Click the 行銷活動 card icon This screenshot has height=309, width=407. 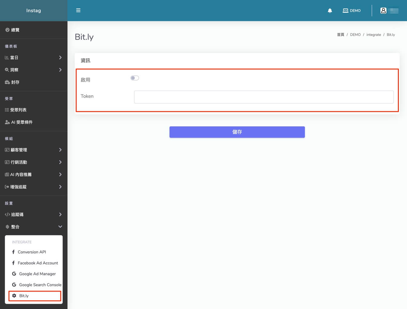[x=7, y=162]
